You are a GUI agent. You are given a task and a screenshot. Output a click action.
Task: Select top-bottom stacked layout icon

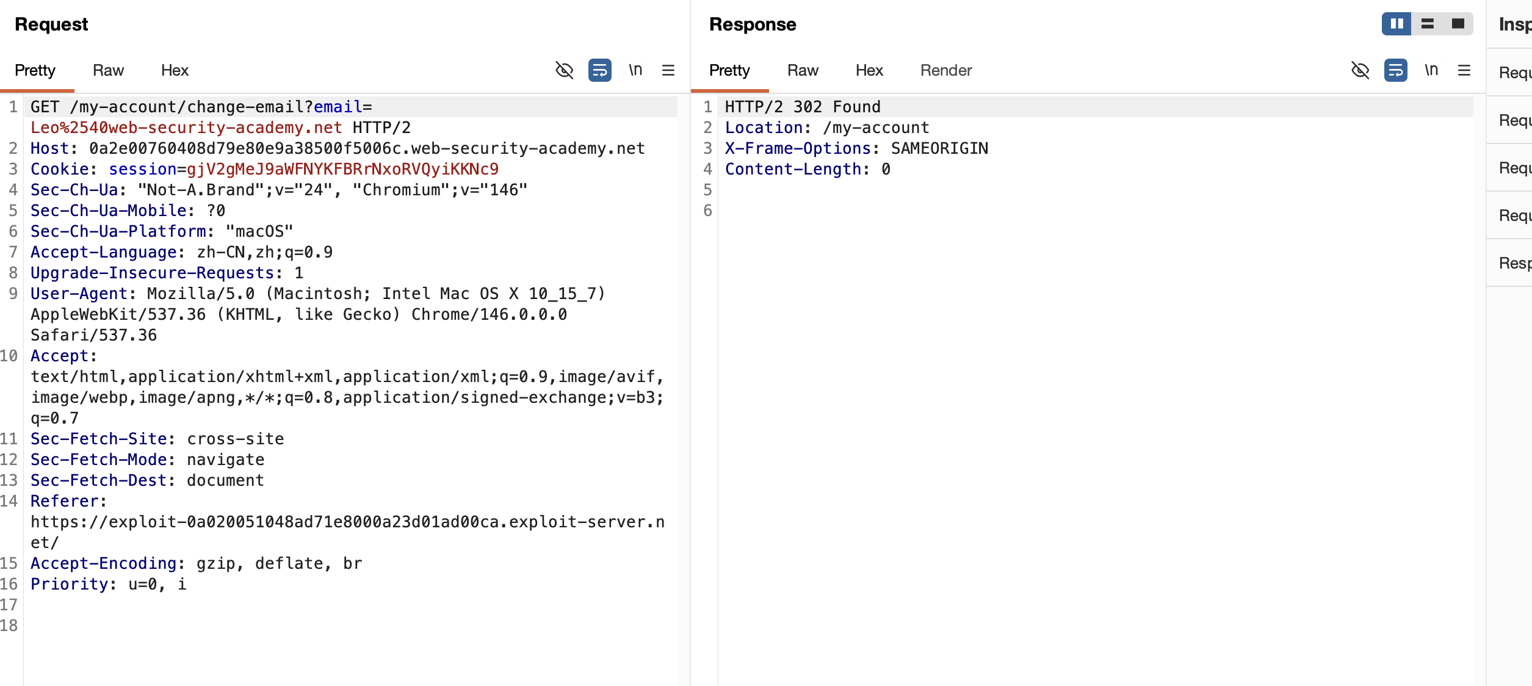tap(1428, 24)
